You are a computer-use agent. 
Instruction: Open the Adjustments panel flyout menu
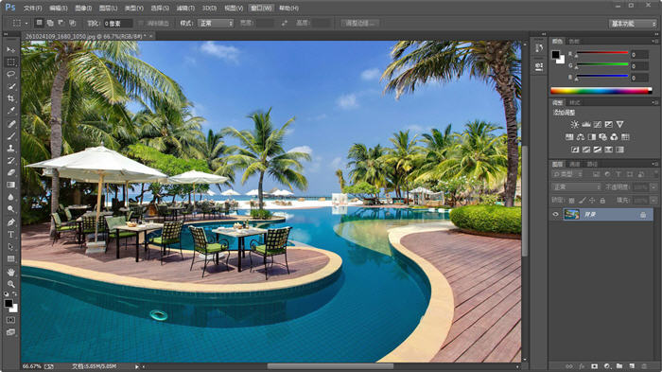(x=654, y=102)
